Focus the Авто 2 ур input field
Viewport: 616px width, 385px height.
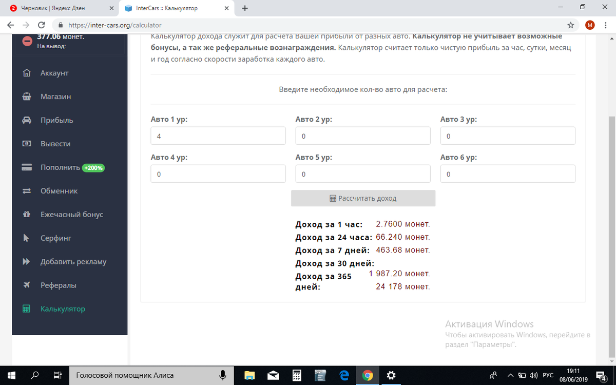click(x=363, y=136)
